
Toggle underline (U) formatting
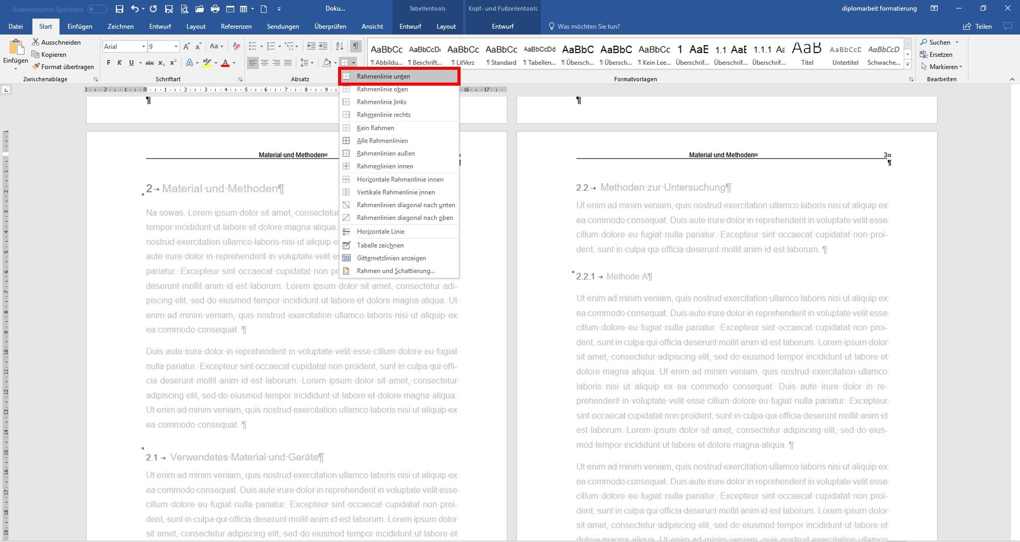tap(131, 63)
